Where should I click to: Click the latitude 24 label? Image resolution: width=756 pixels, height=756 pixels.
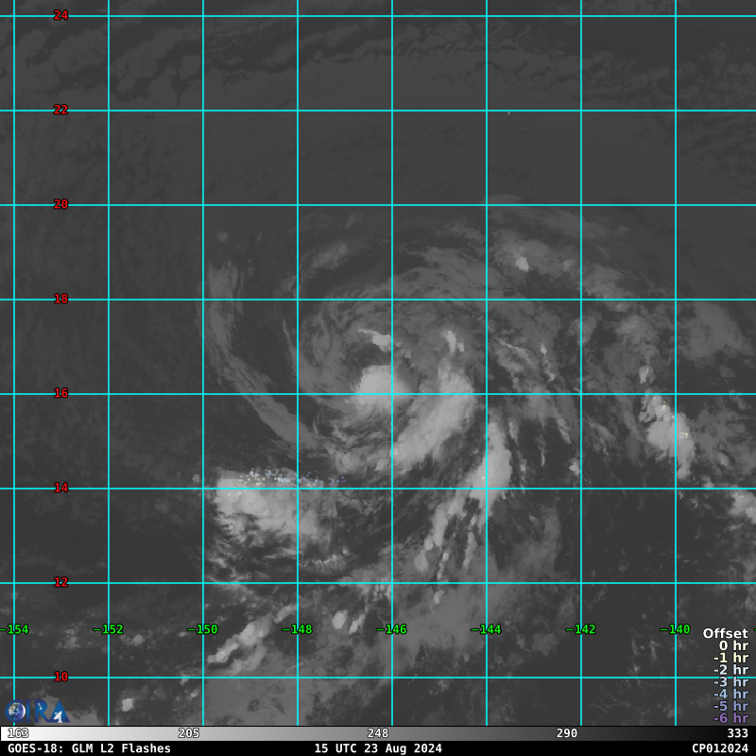tap(60, 15)
